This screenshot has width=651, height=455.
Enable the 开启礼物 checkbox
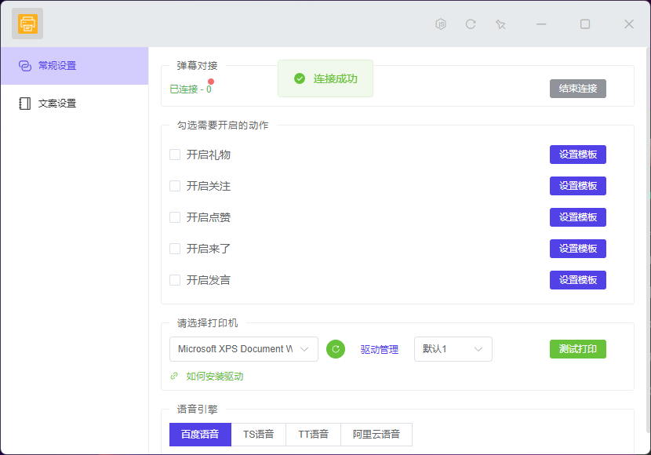175,155
